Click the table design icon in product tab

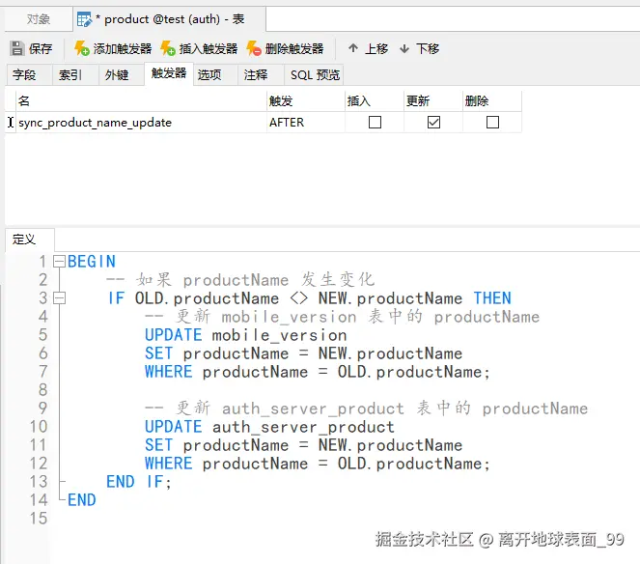(x=85, y=19)
